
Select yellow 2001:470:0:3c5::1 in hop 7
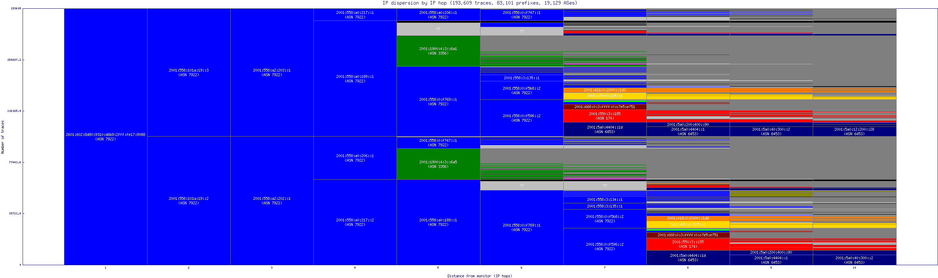[605, 96]
